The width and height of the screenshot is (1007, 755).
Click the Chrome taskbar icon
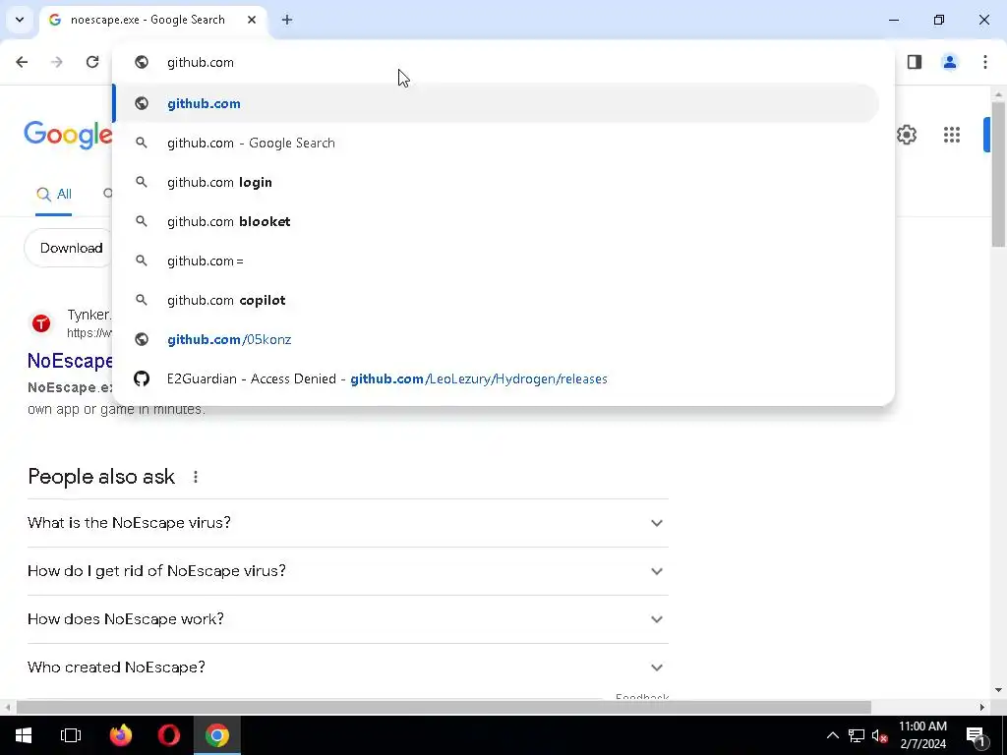(217, 735)
